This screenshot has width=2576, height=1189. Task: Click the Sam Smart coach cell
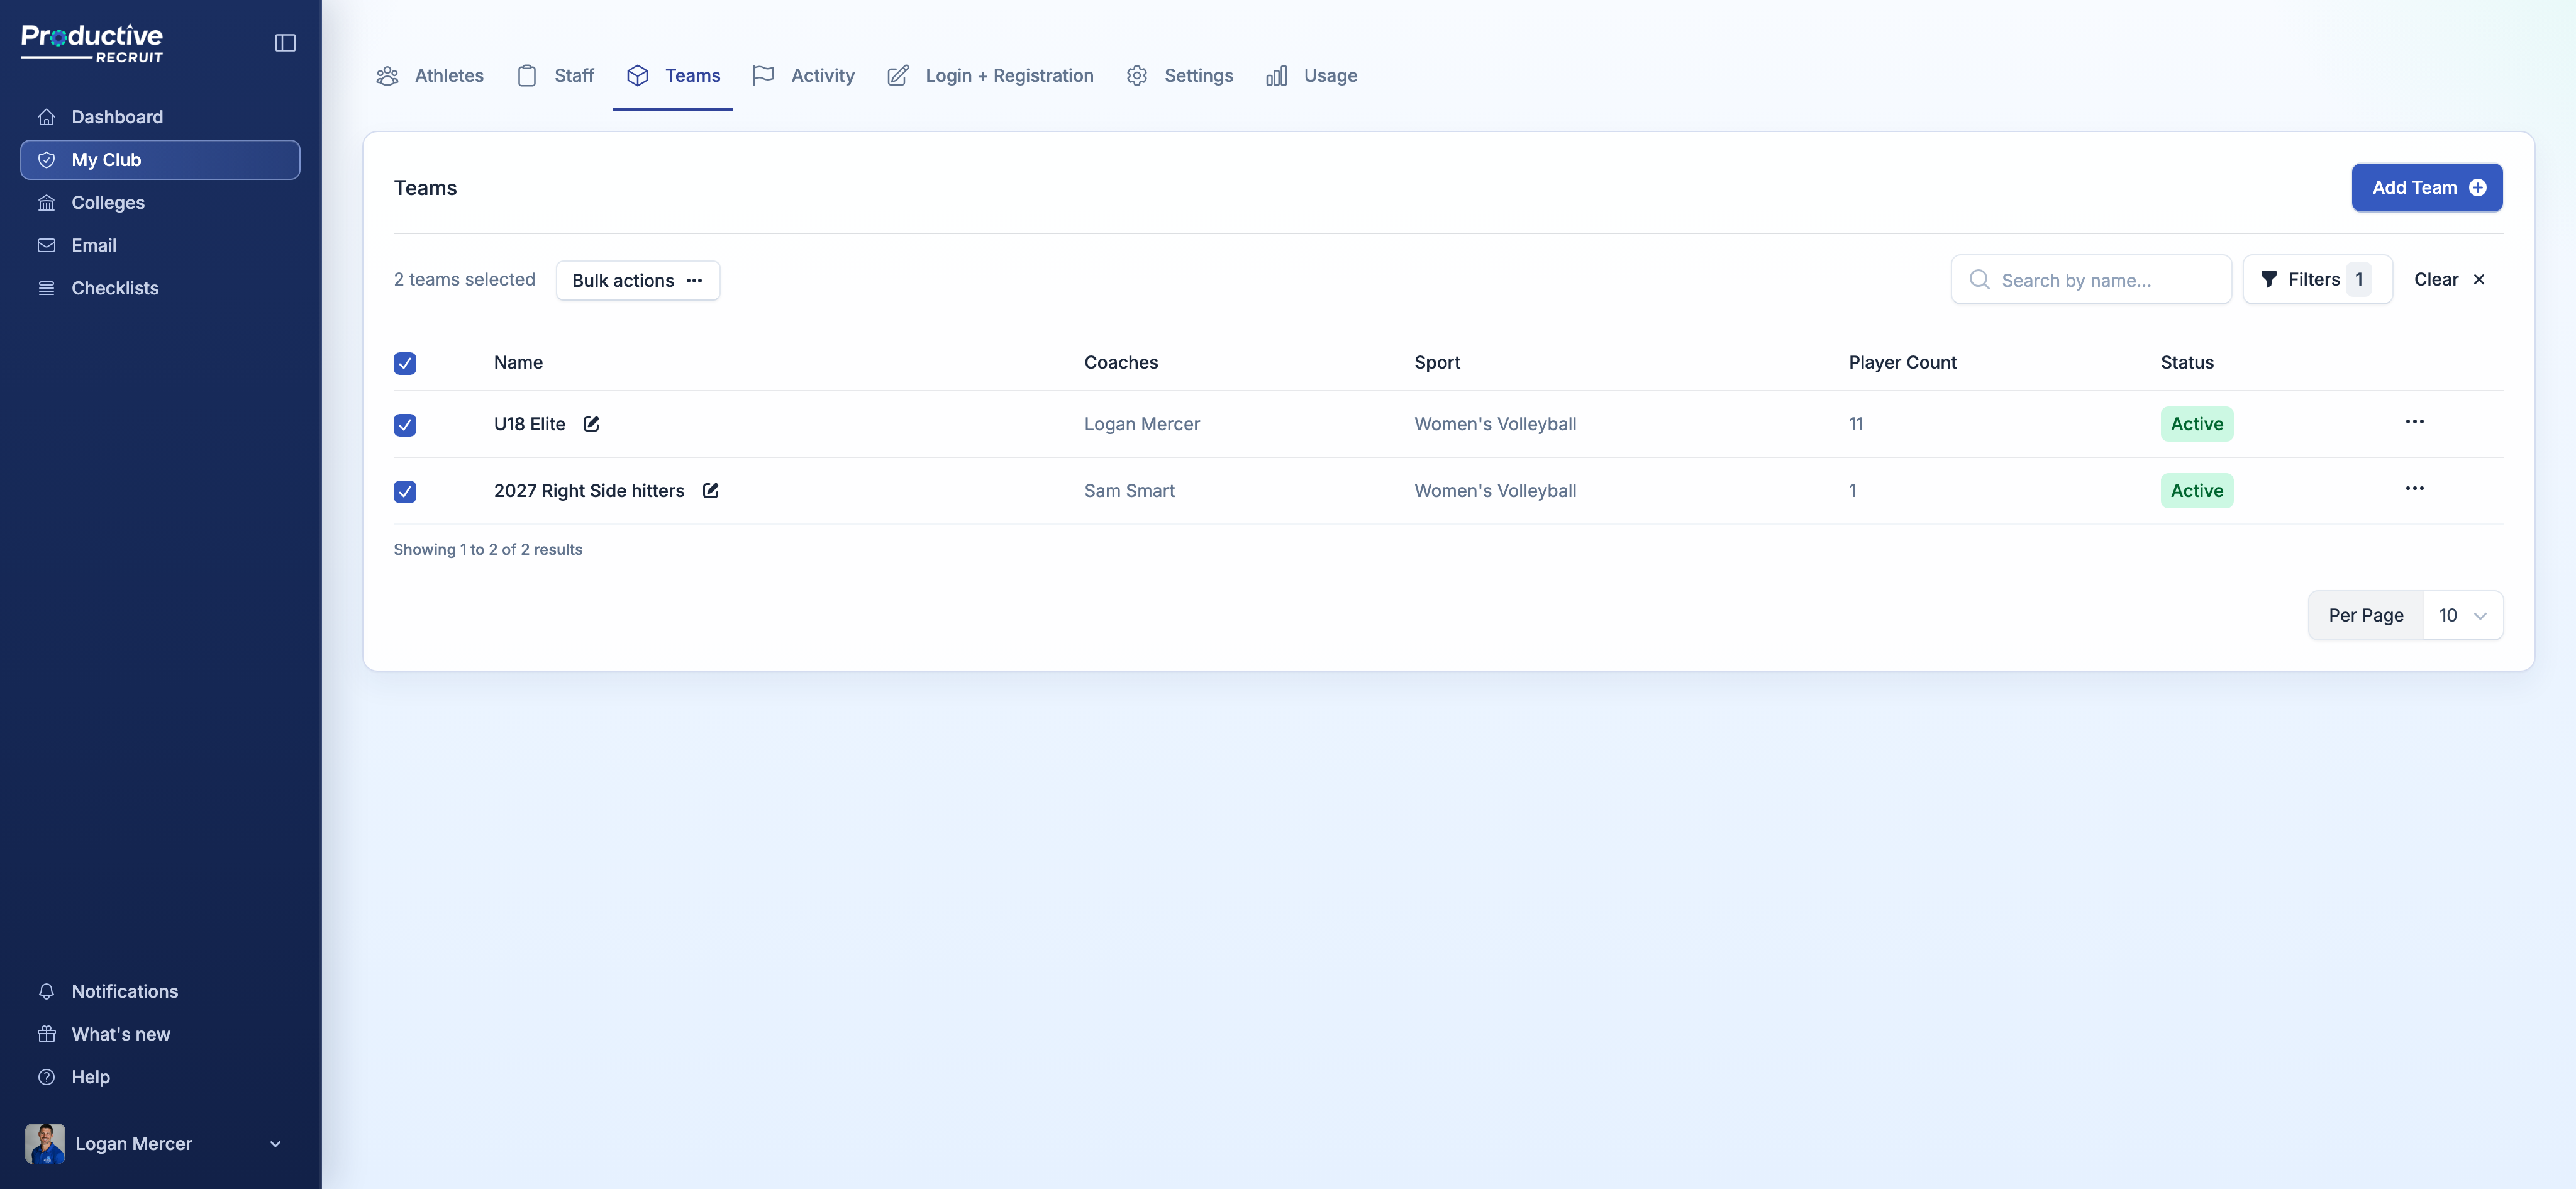click(1129, 491)
